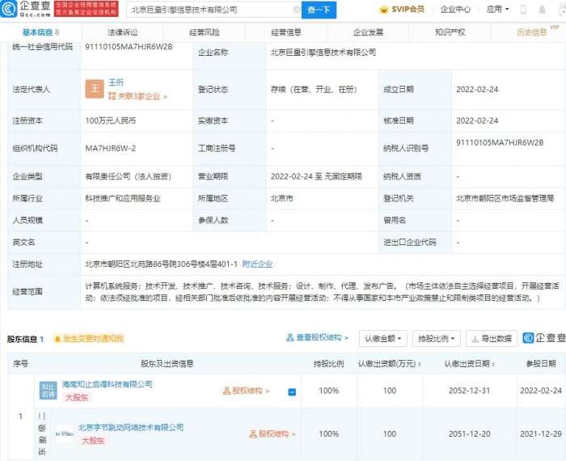566x461 pixels.
Task: Click the SVIP会员 crown icon
Action: pyautogui.click(x=385, y=10)
